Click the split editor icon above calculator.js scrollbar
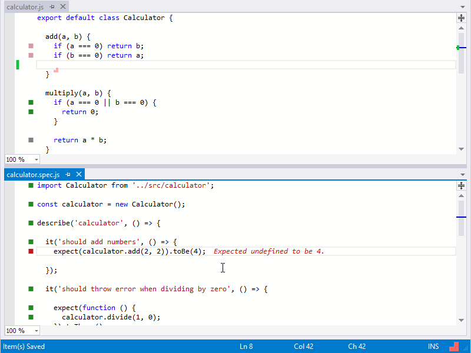Image resolution: width=471 pixels, height=353 pixels. 462,18
